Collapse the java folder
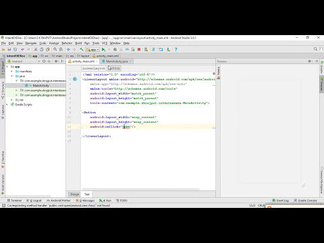This screenshot has width=324, height=243. (x=12, y=76)
